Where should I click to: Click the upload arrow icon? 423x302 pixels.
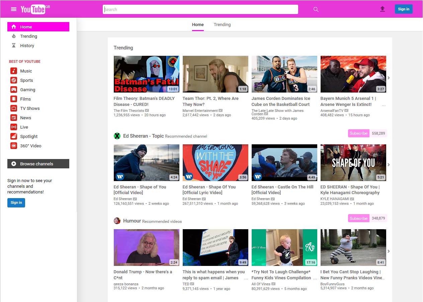(383, 9)
